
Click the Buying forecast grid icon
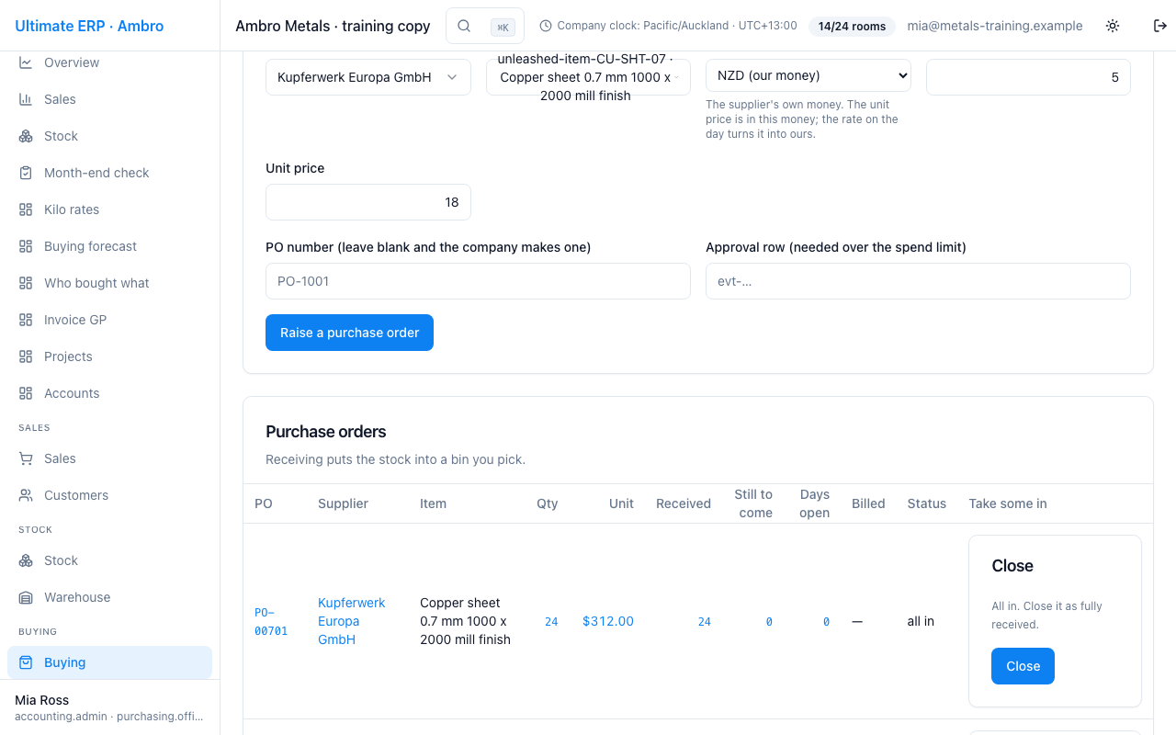[x=26, y=246]
